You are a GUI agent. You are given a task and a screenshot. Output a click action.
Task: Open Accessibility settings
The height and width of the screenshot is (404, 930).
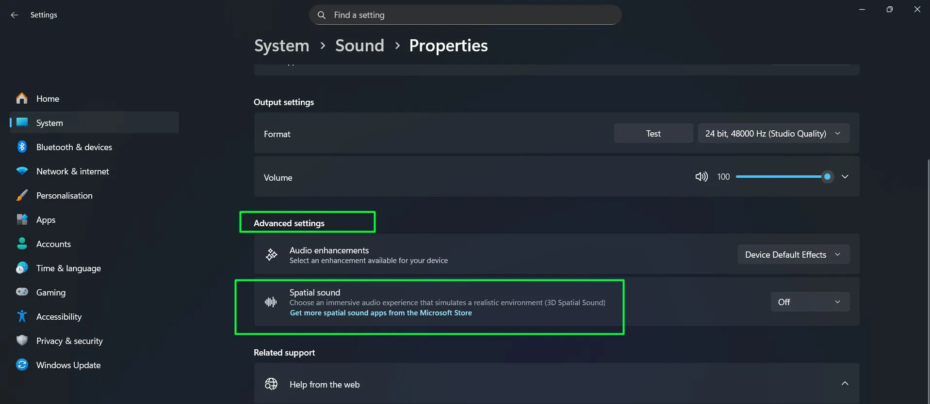tap(94, 316)
